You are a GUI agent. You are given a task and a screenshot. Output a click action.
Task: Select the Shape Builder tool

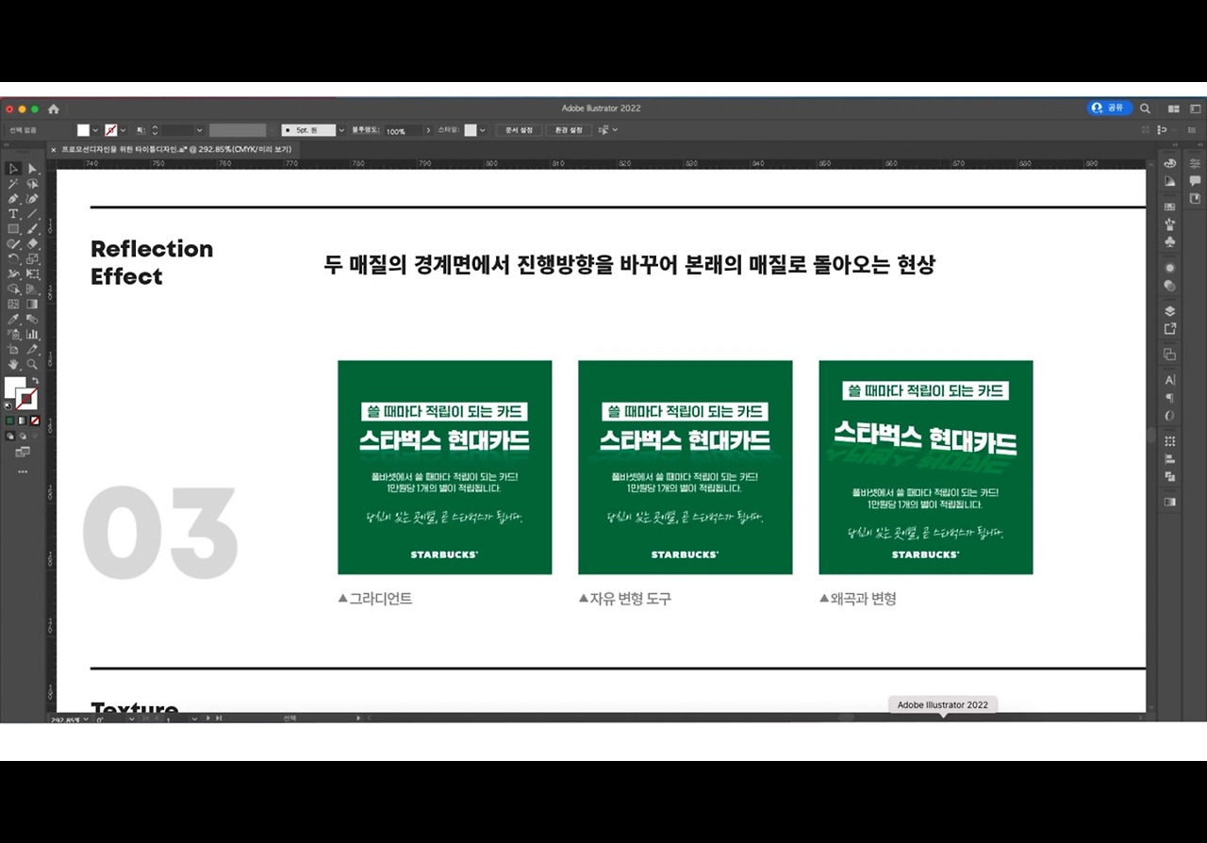pos(13,289)
